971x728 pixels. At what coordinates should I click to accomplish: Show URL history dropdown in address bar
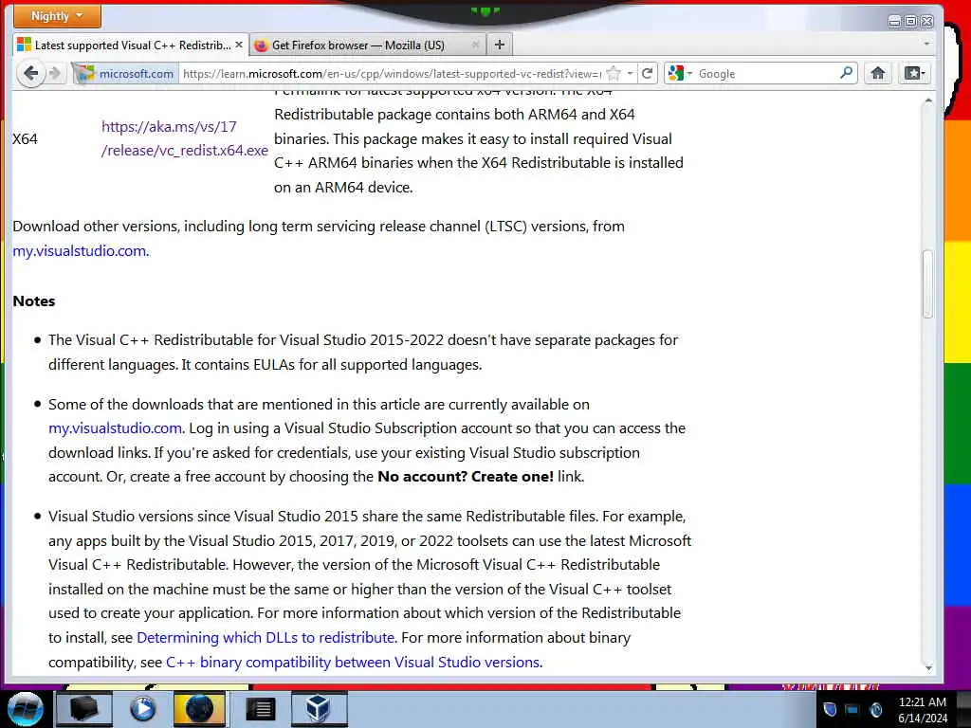[x=630, y=74]
